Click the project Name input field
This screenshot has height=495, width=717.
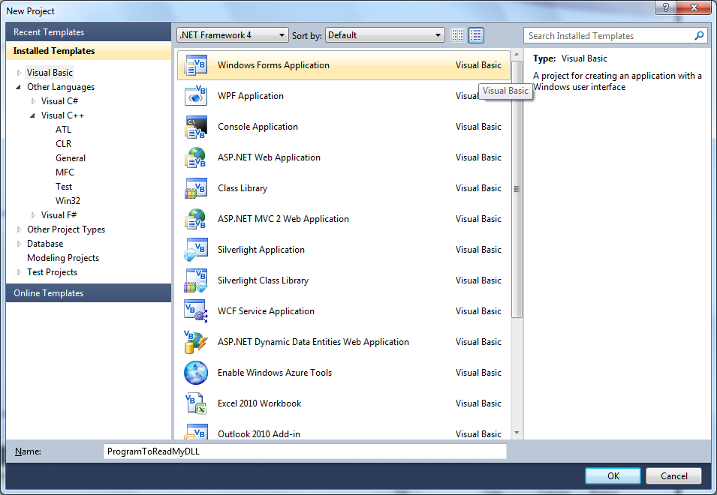click(x=305, y=451)
